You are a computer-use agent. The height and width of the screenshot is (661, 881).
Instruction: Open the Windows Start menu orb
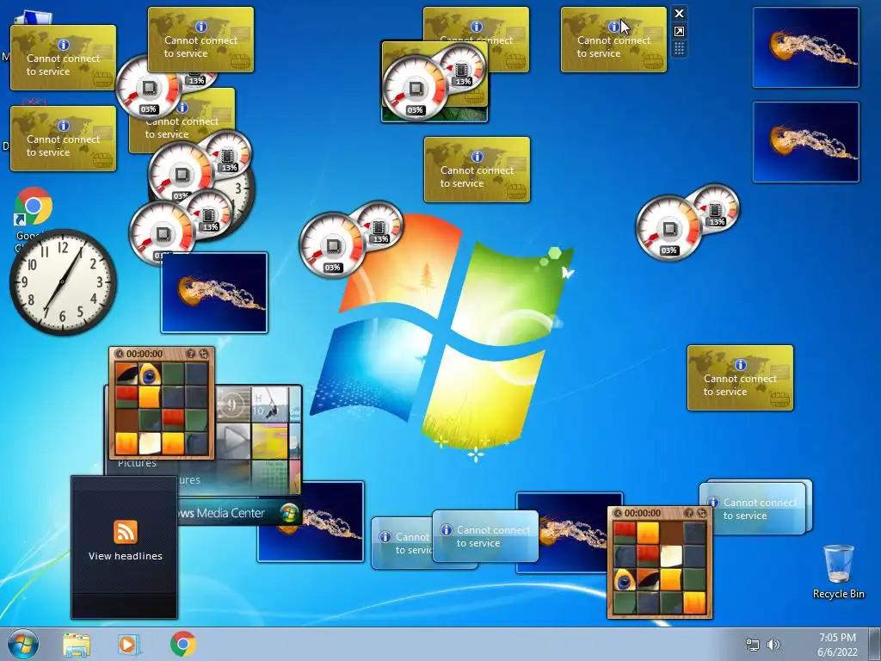pos(23,644)
